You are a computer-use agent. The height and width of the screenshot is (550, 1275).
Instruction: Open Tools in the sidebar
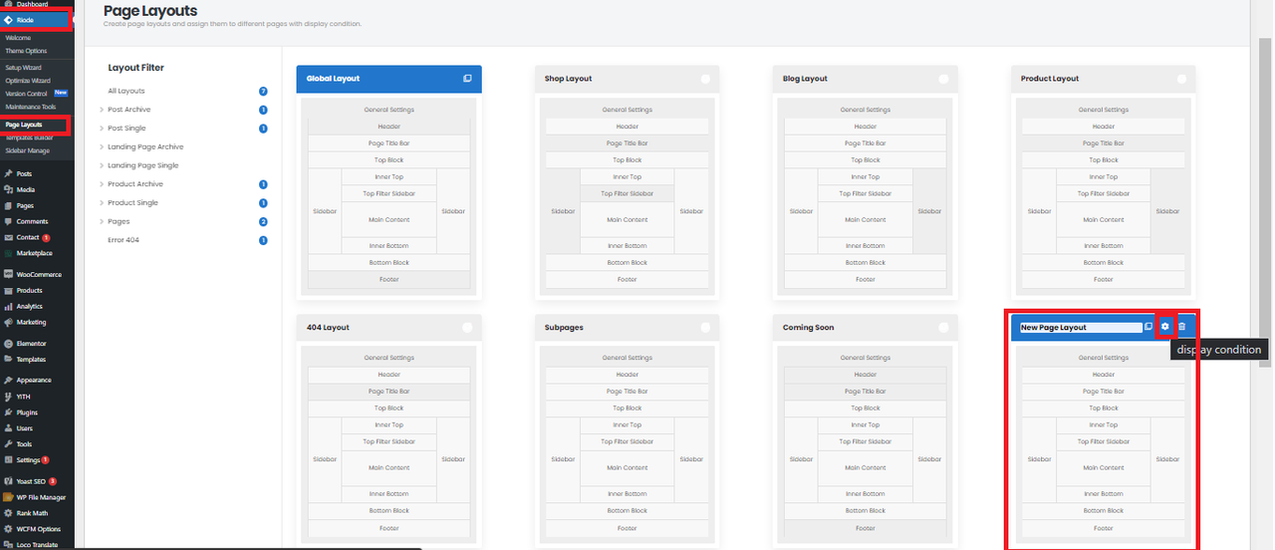click(24, 443)
